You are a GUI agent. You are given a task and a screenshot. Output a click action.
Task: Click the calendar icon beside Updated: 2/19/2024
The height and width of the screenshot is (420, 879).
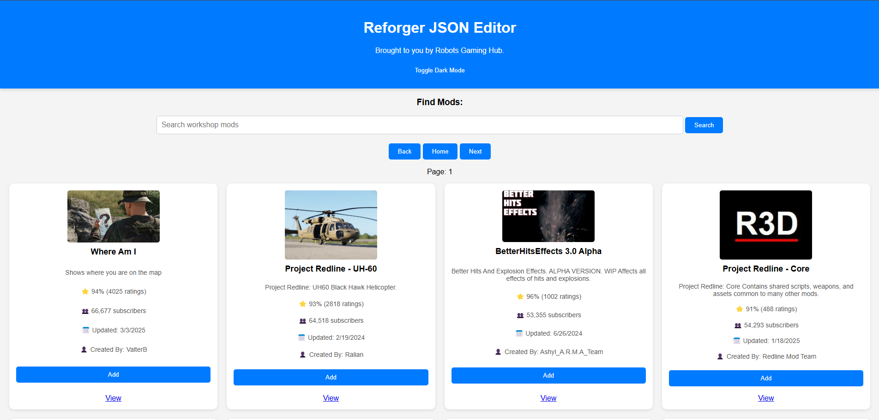coord(301,337)
